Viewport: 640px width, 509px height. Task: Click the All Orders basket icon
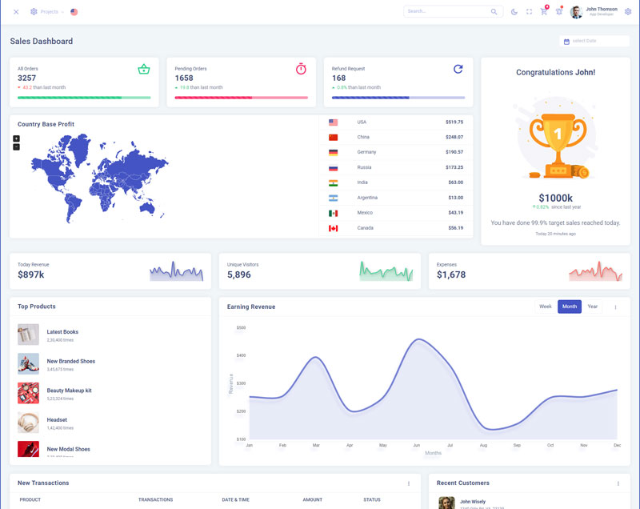point(144,70)
